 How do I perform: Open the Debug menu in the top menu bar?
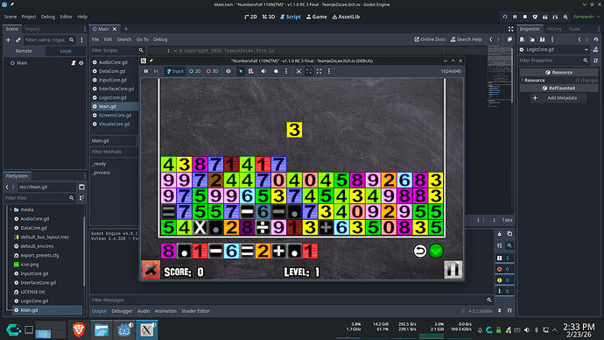(x=48, y=17)
